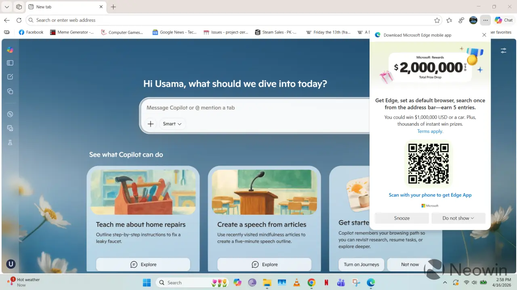The height and width of the screenshot is (290, 517).
Task: Open the feed personalize settings icon
Action: pos(503,51)
